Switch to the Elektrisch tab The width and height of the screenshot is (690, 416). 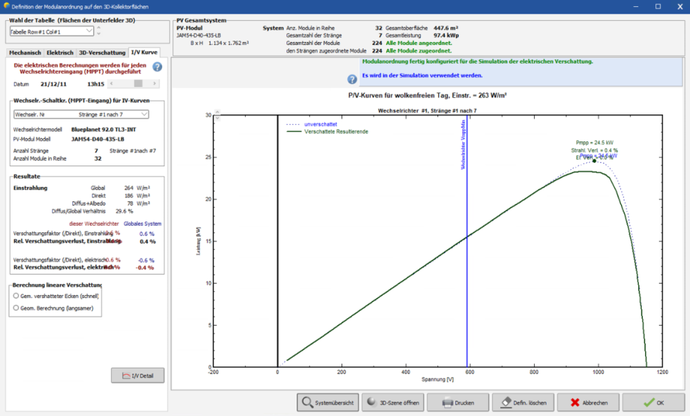point(60,52)
